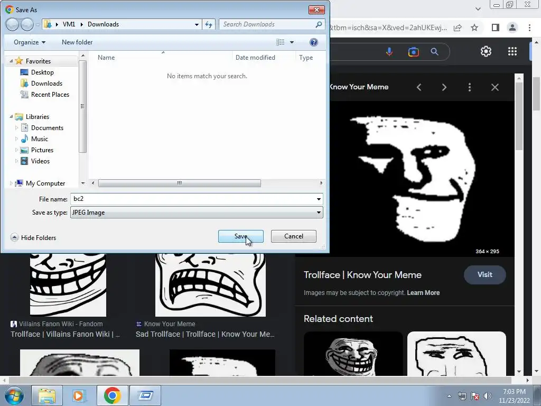Viewport: 541px width, 406px height.
Task: Open Windows Start button
Action: pos(14,395)
